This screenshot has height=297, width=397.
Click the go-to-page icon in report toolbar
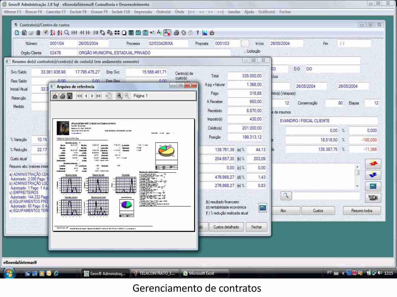[x=109, y=96]
